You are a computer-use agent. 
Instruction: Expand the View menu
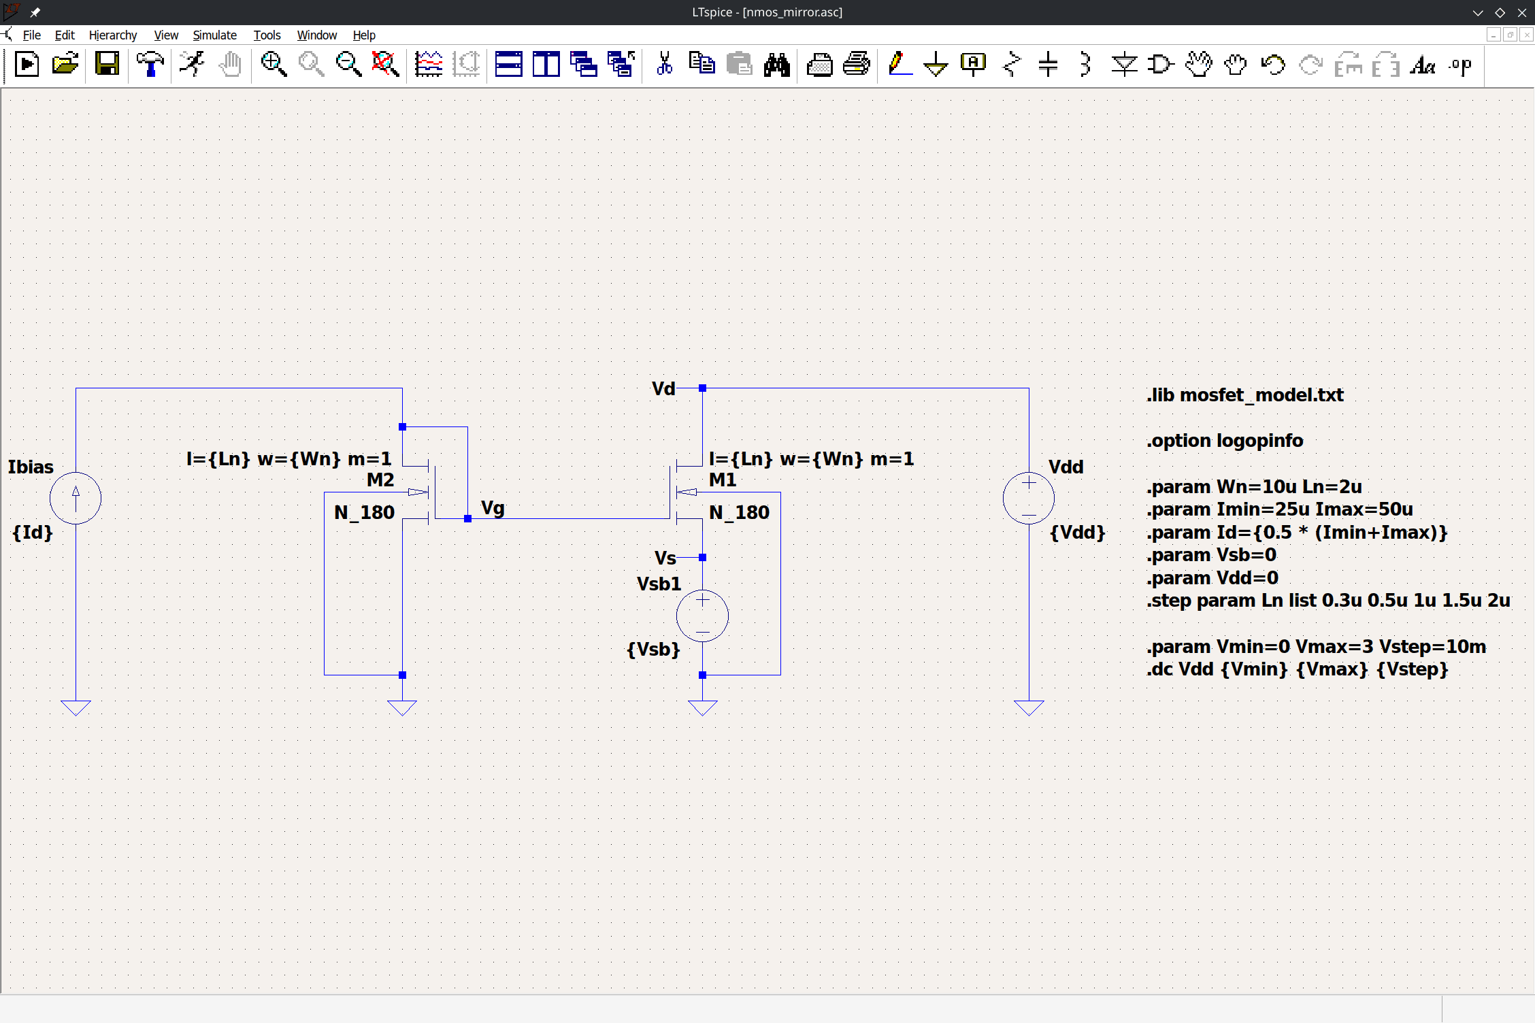click(165, 35)
